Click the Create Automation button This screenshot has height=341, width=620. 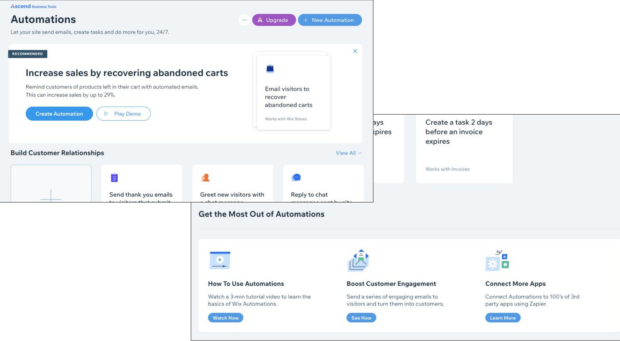tap(59, 114)
